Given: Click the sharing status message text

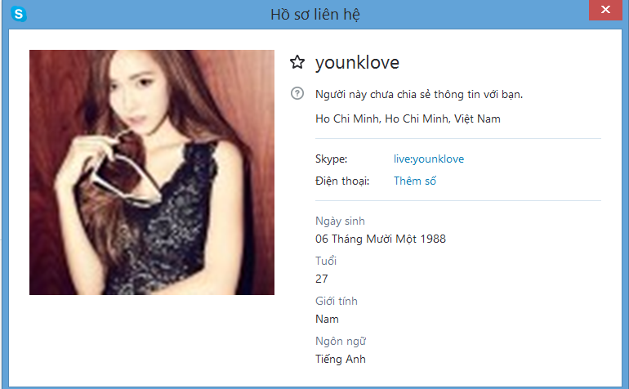Looking at the screenshot, I should [419, 95].
